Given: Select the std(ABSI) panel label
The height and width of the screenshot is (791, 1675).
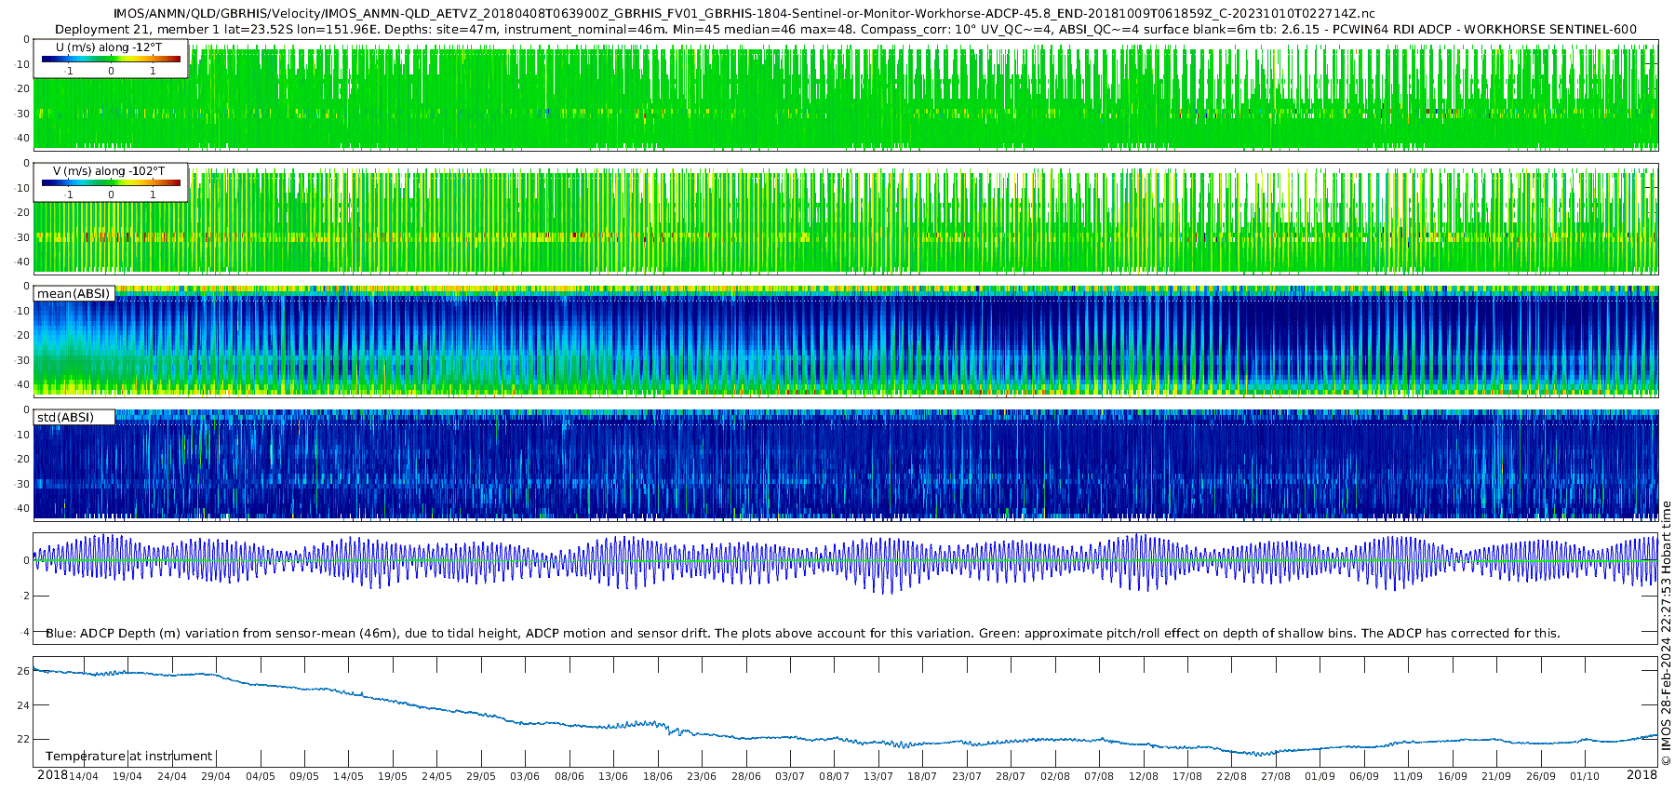Looking at the screenshot, I should click(74, 418).
